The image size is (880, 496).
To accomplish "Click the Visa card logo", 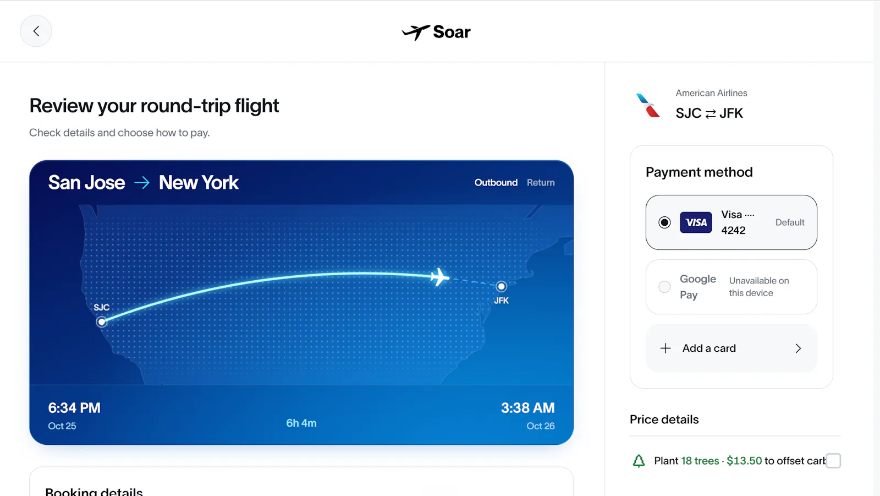I will click(696, 222).
